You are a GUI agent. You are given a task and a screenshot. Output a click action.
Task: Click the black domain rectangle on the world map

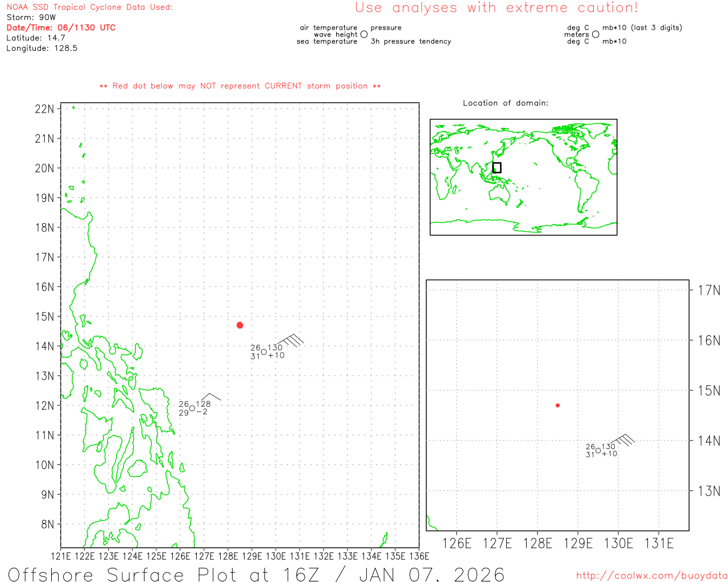pyautogui.click(x=497, y=168)
